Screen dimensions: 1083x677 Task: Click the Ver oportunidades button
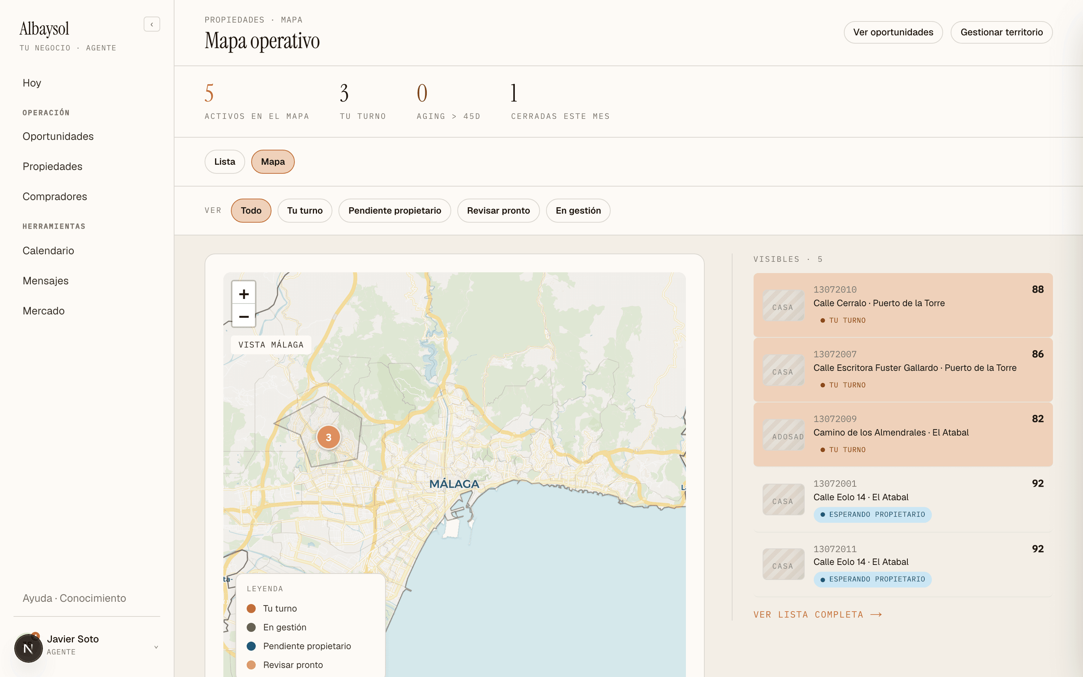pyautogui.click(x=893, y=32)
